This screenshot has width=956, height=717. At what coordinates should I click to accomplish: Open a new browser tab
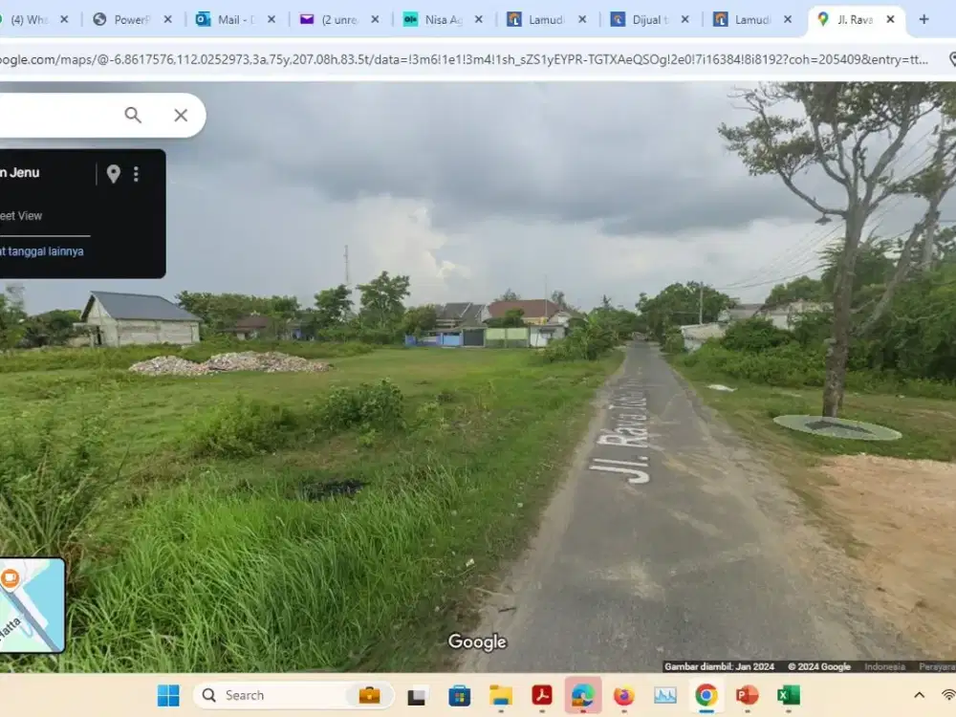(x=923, y=19)
